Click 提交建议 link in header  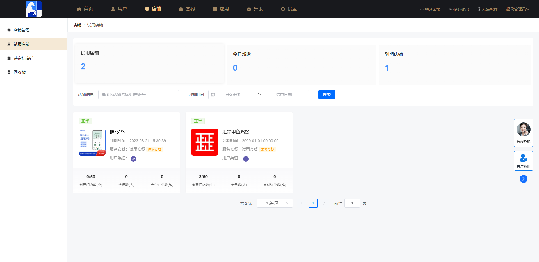click(459, 9)
